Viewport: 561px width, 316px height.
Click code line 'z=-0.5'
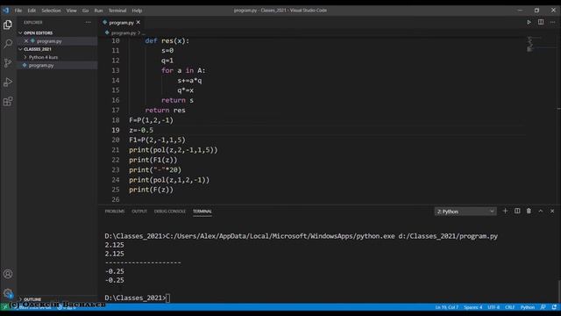pos(141,130)
